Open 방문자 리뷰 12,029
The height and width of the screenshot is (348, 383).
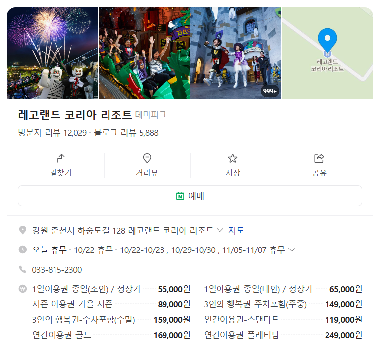click(x=53, y=133)
